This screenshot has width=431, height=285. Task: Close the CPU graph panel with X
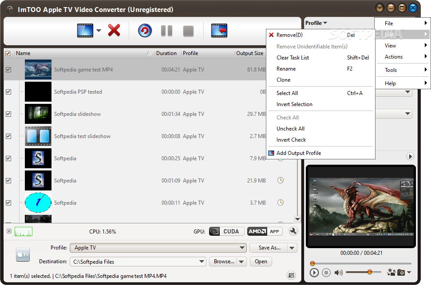pos(9,231)
